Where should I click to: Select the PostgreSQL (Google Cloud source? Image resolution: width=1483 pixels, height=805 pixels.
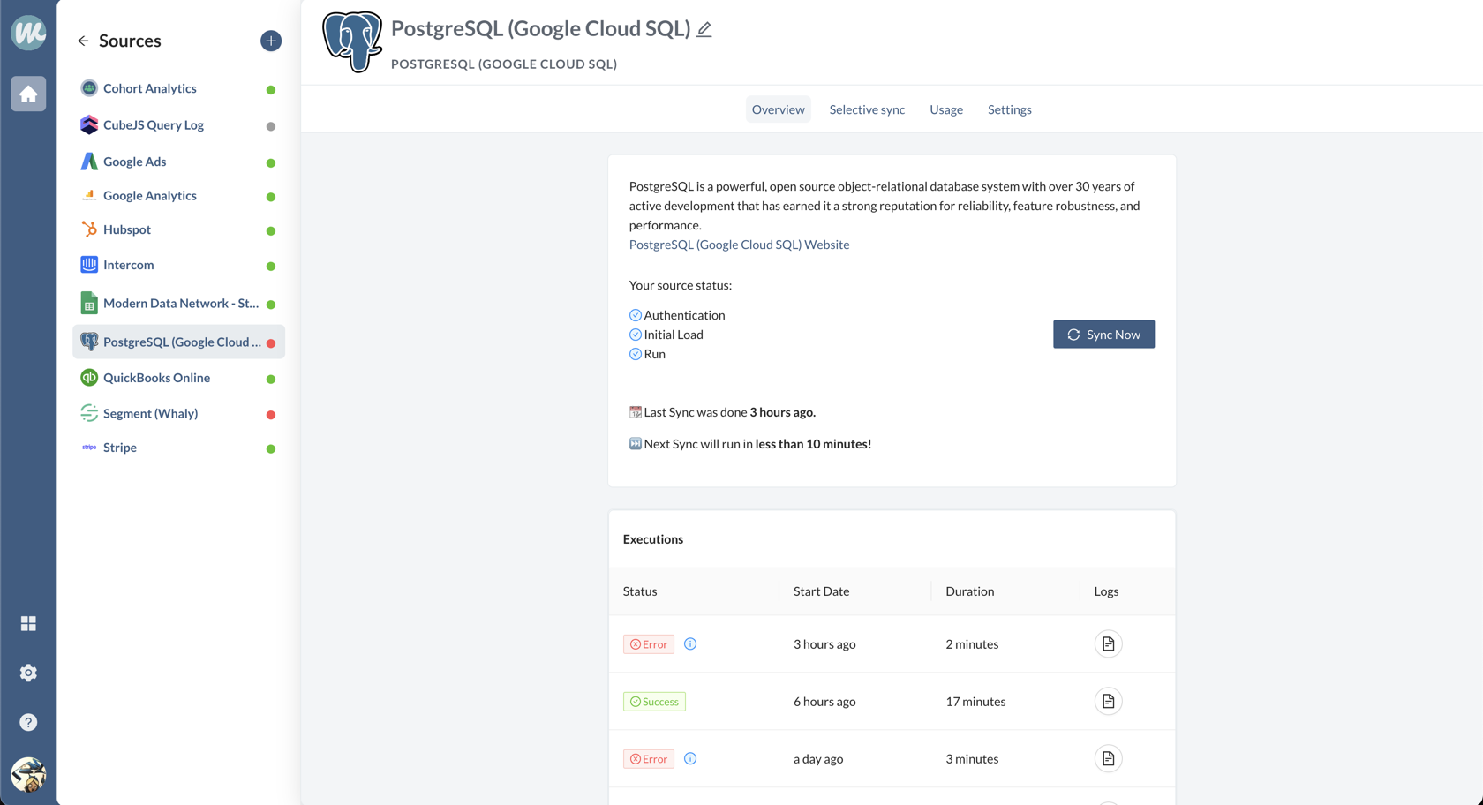(x=178, y=342)
